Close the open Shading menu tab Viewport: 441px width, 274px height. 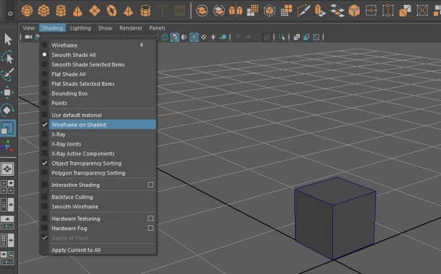[x=52, y=28]
